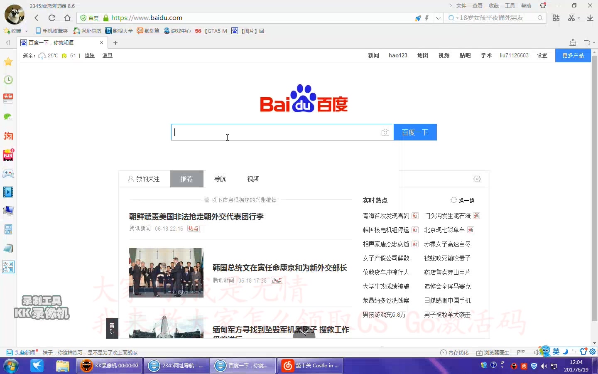598x374 pixels.
Task: Open headline 朝鲜谴责美国非法抢走朝外交代表团行李
Action: (x=196, y=217)
